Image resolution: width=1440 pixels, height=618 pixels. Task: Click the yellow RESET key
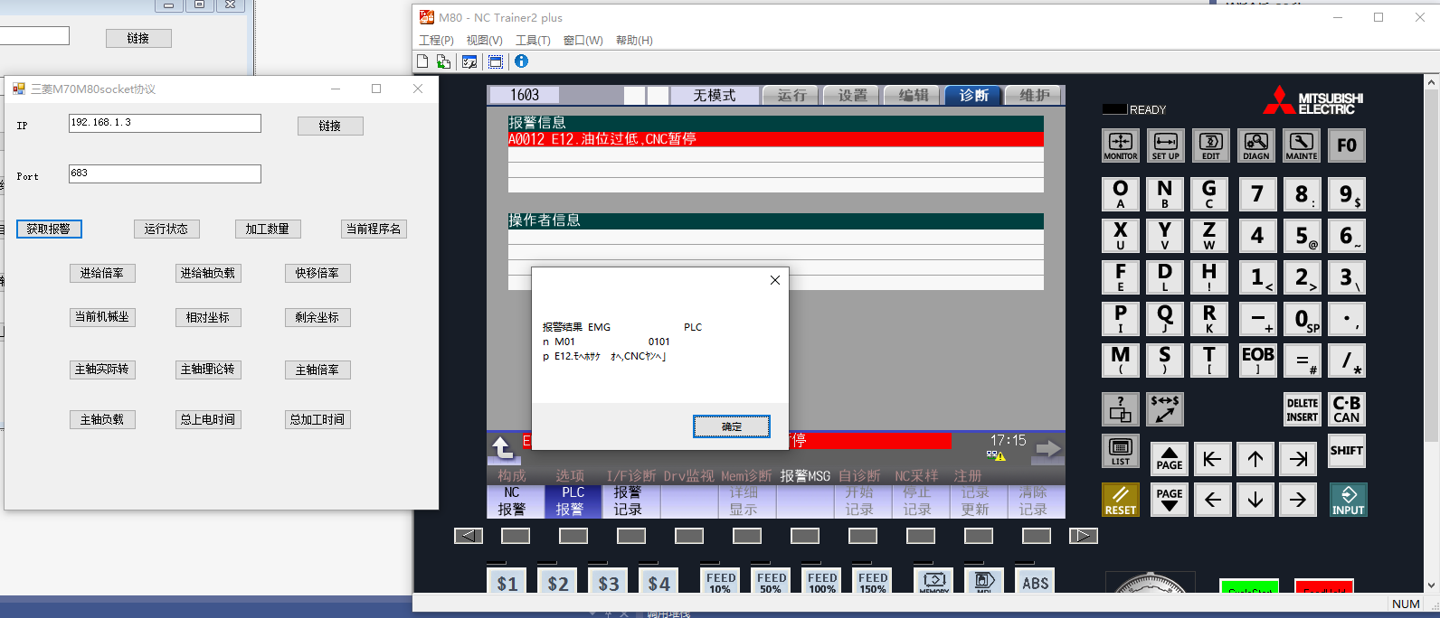click(1121, 500)
